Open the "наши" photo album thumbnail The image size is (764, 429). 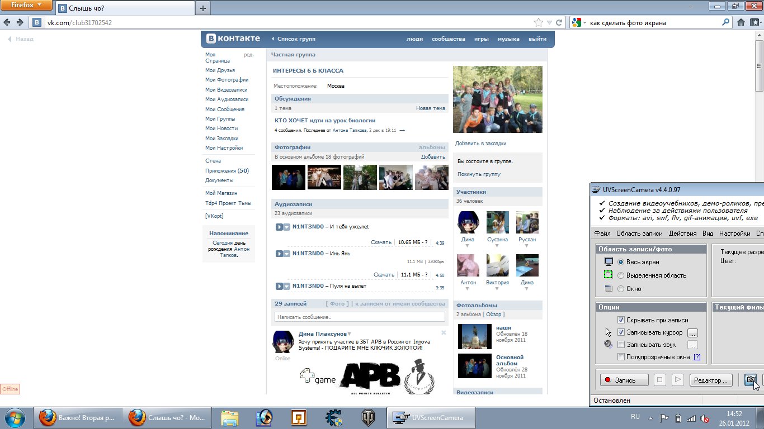coord(475,336)
